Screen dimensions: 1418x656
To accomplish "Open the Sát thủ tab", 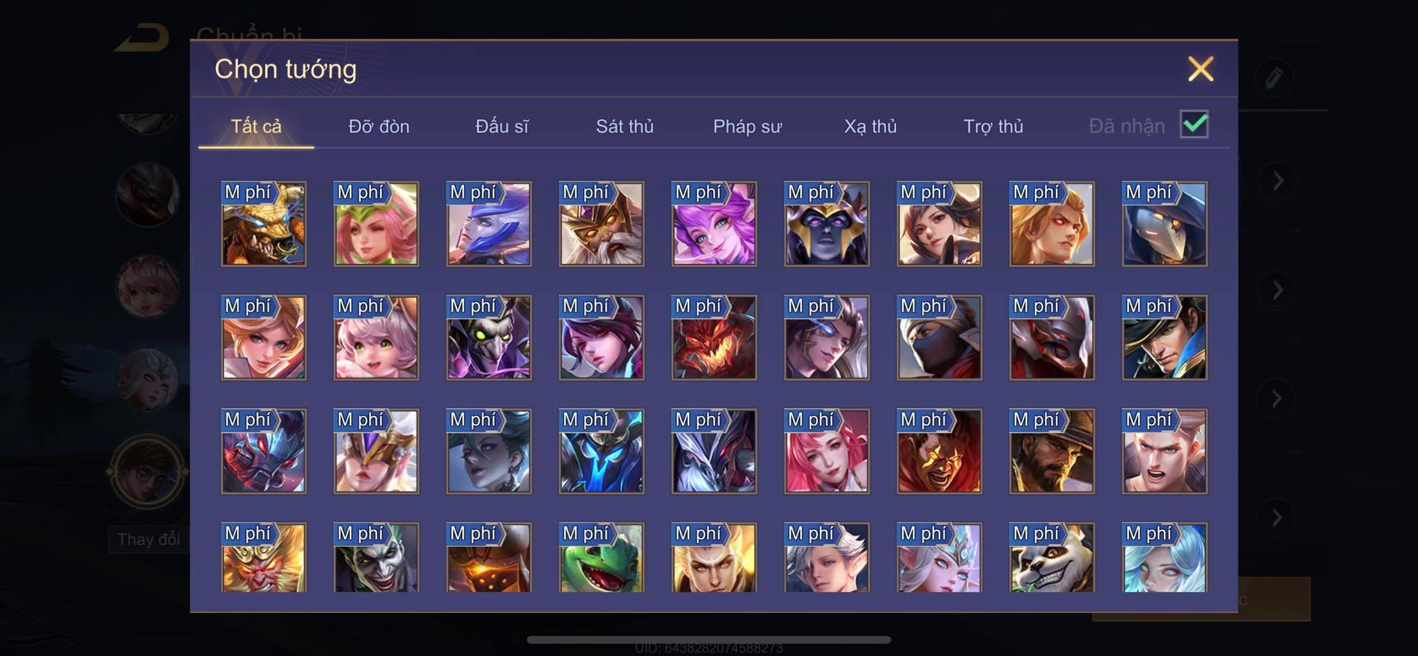I will (x=625, y=127).
